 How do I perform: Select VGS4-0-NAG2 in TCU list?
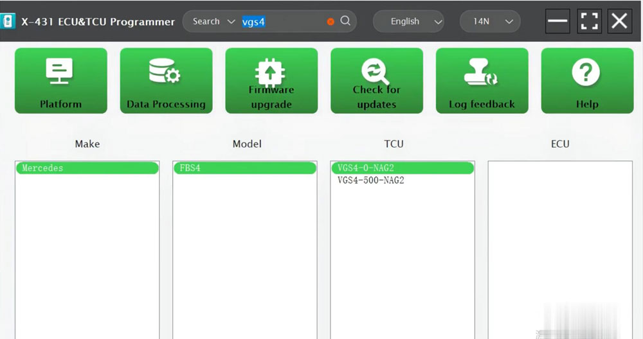[x=402, y=168]
